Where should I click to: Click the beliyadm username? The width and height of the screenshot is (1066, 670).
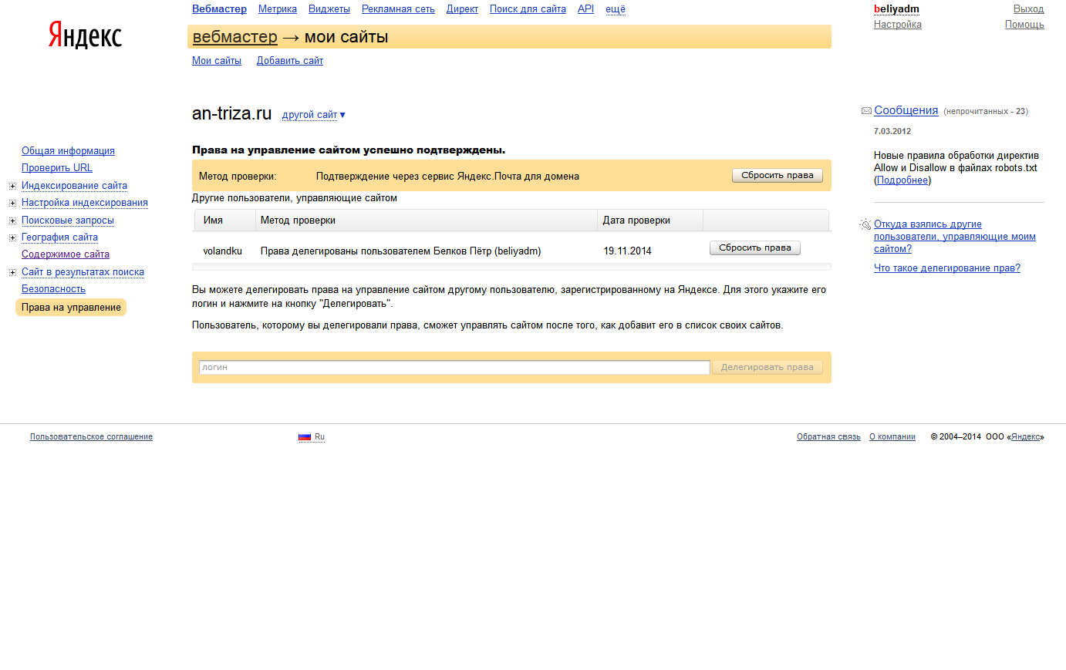pos(896,9)
